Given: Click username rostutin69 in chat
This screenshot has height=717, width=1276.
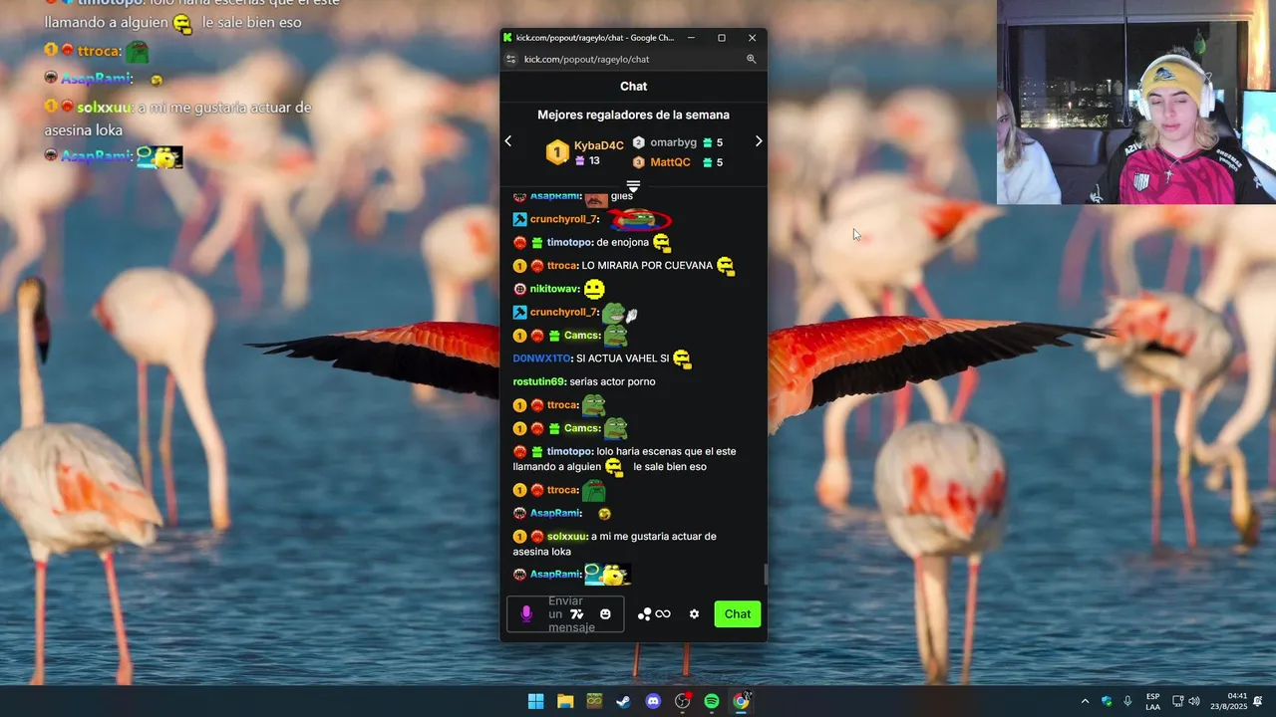Looking at the screenshot, I should coord(539,381).
